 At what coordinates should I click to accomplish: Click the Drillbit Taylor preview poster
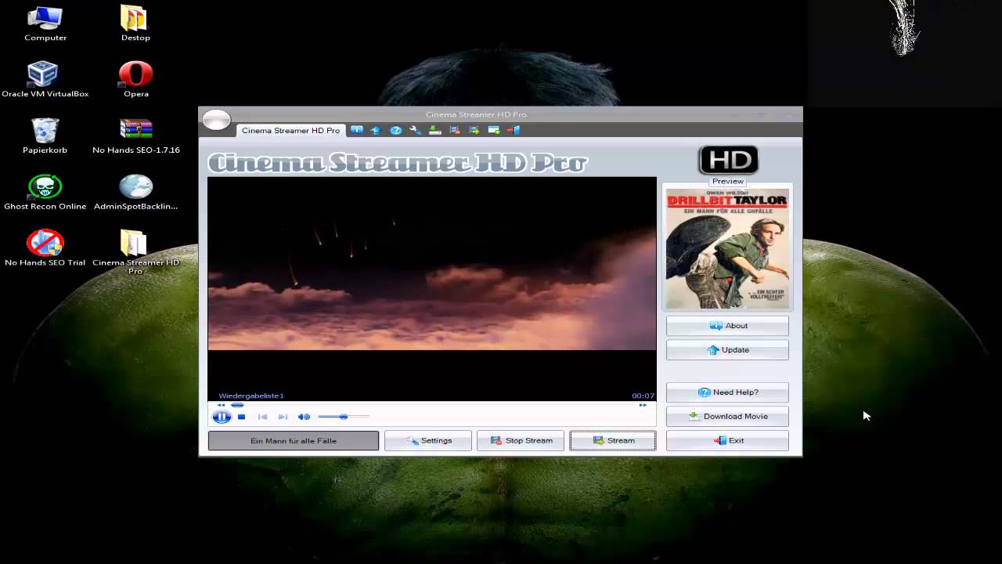[x=727, y=249]
